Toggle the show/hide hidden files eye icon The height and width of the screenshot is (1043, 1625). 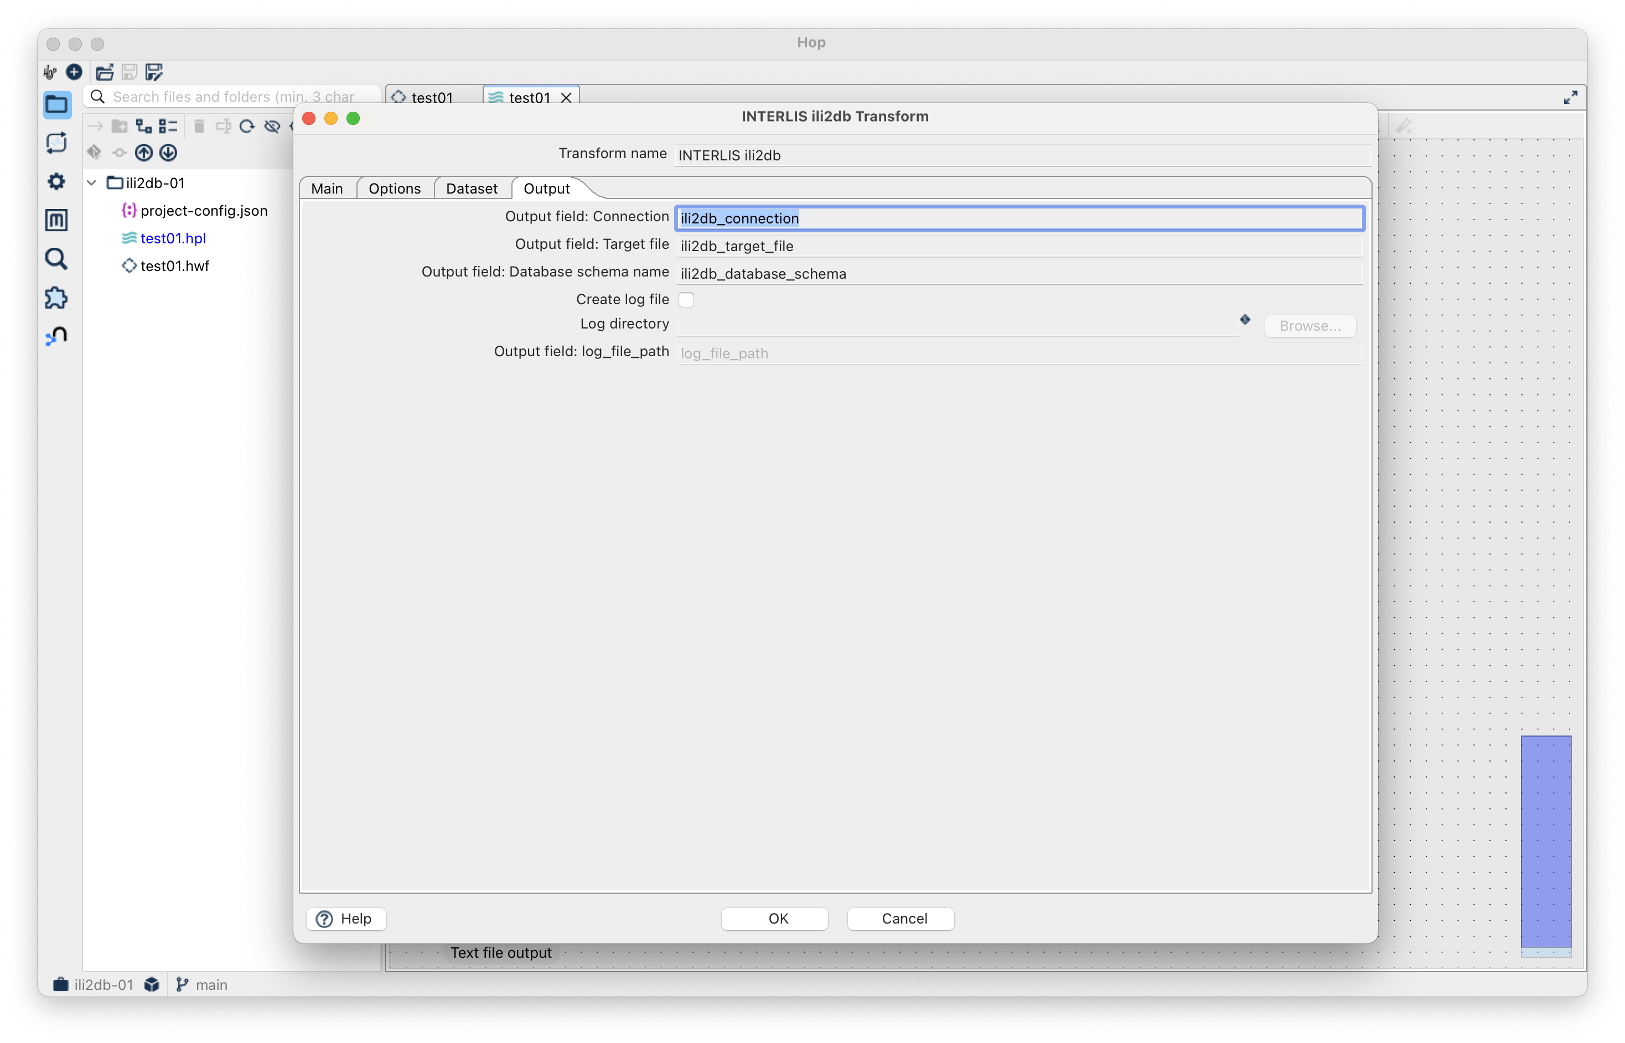coord(272,126)
